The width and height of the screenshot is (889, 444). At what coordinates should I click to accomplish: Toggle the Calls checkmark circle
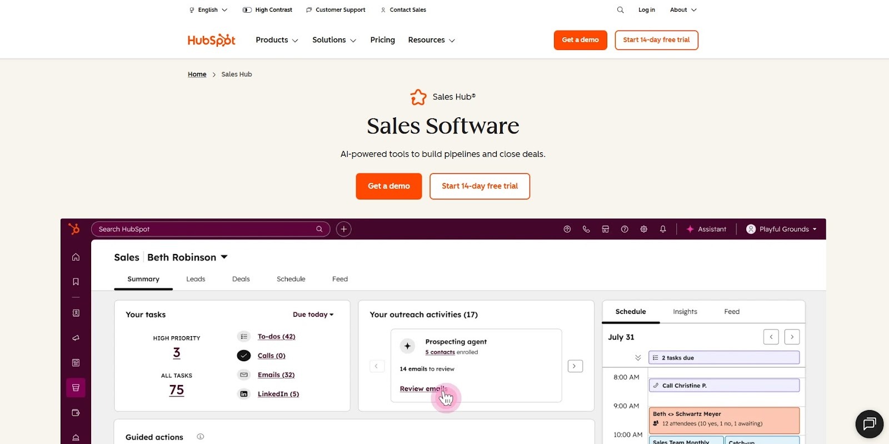pyautogui.click(x=243, y=356)
